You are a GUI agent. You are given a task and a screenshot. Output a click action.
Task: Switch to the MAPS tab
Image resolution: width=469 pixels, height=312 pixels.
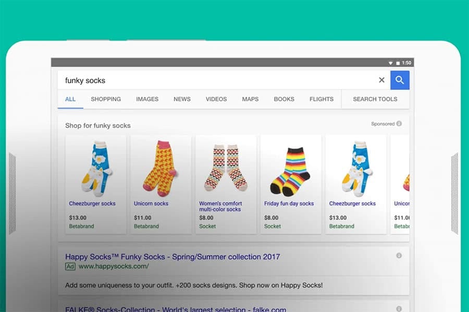pos(250,99)
